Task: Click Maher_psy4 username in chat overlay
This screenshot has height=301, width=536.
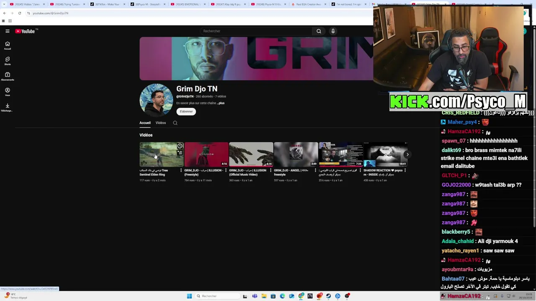Action: [462, 122]
